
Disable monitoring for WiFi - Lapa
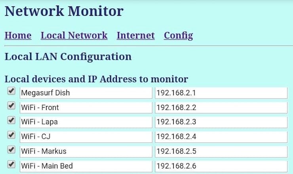coord(11,121)
